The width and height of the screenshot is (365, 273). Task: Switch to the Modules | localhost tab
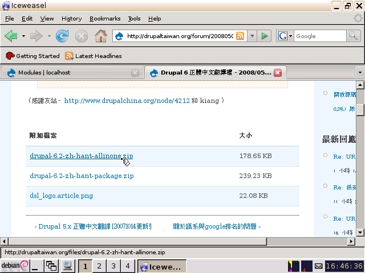coord(72,73)
